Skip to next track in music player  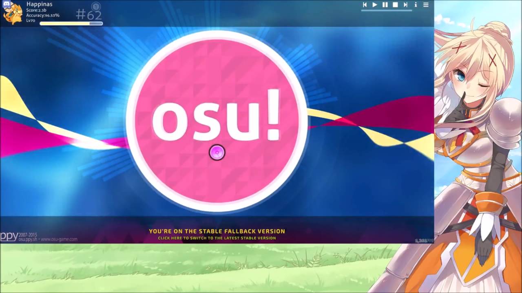405,5
